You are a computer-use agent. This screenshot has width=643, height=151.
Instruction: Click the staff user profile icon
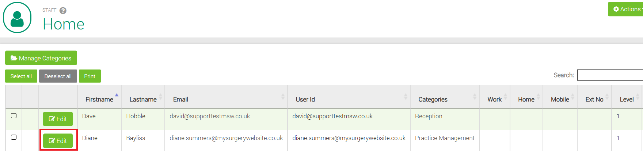tap(17, 17)
